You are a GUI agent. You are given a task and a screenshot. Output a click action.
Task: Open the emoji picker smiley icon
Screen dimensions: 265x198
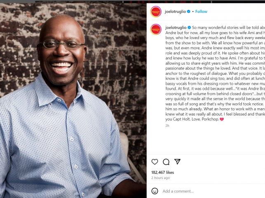point(155,191)
